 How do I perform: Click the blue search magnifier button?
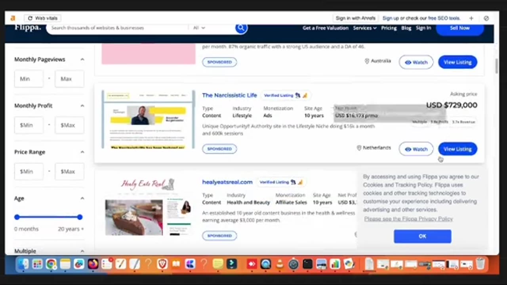(x=241, y=28)
